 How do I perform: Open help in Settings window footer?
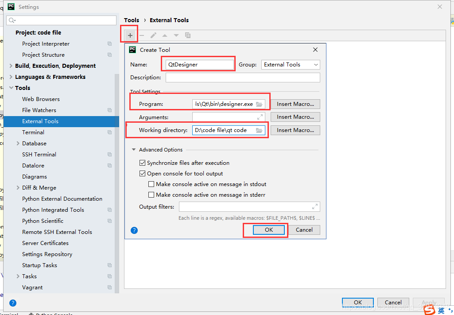pos(13,303)
